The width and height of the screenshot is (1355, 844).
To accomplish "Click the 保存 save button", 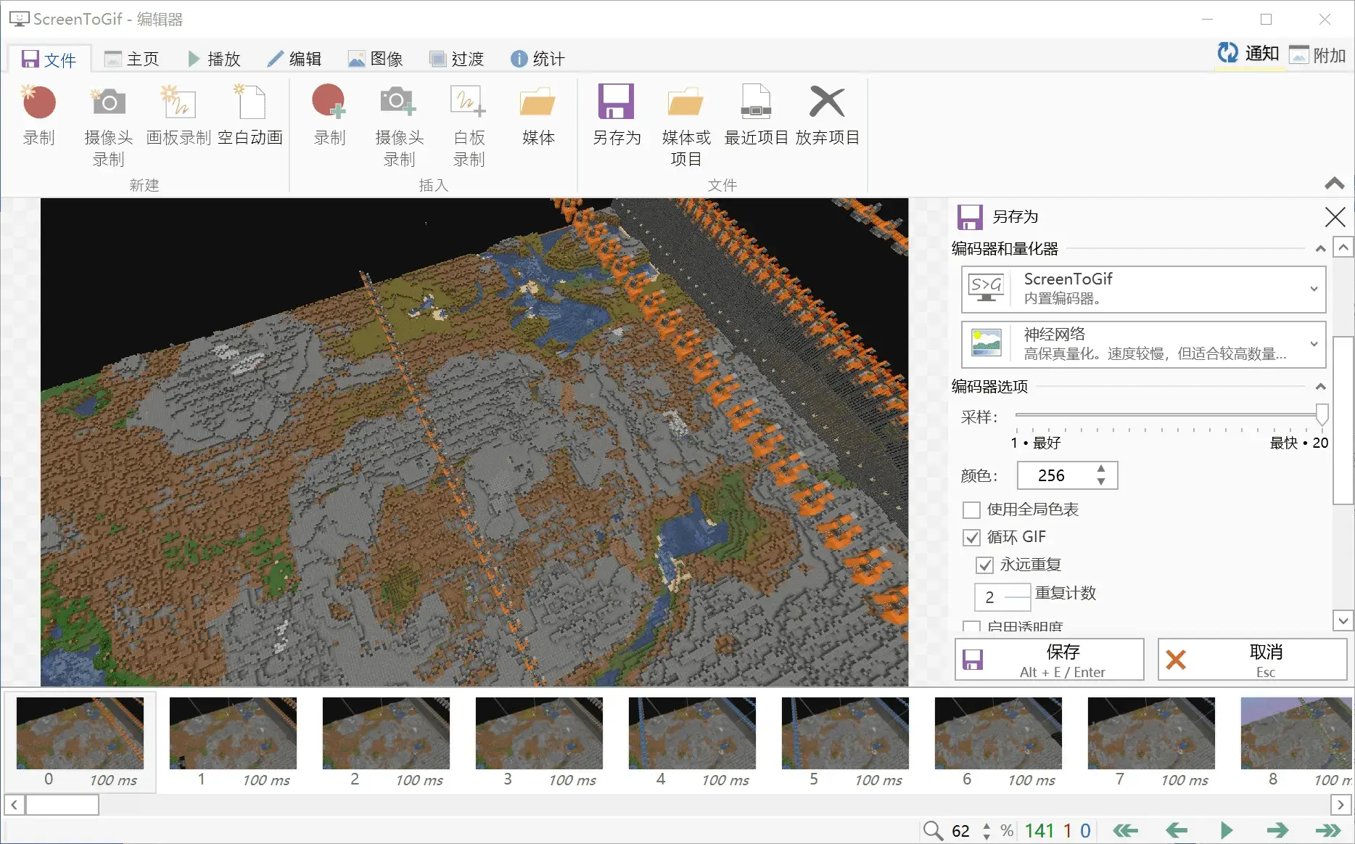I will click(x=1050, y=660).
